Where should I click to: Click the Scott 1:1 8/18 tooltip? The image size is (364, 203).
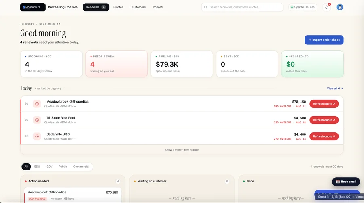click(x=339, y=197)
